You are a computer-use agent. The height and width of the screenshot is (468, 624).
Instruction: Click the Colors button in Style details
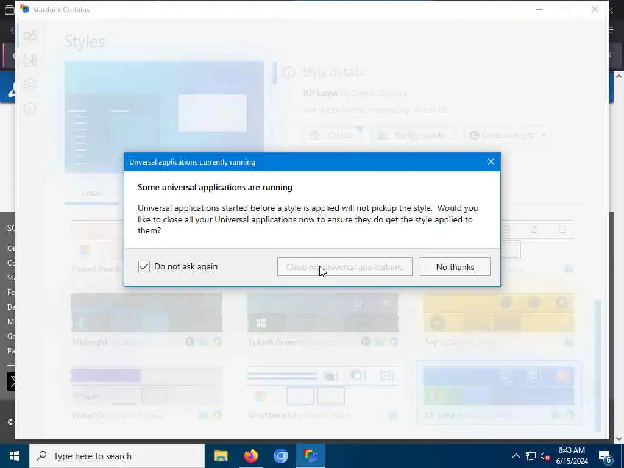[x=333, y=135]
